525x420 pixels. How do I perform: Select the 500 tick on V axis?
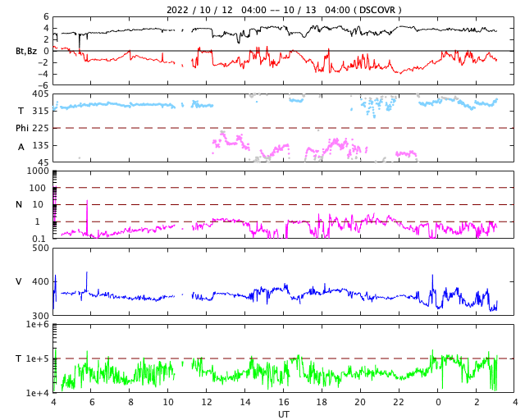pyautogui.click(x=40, y=249)
